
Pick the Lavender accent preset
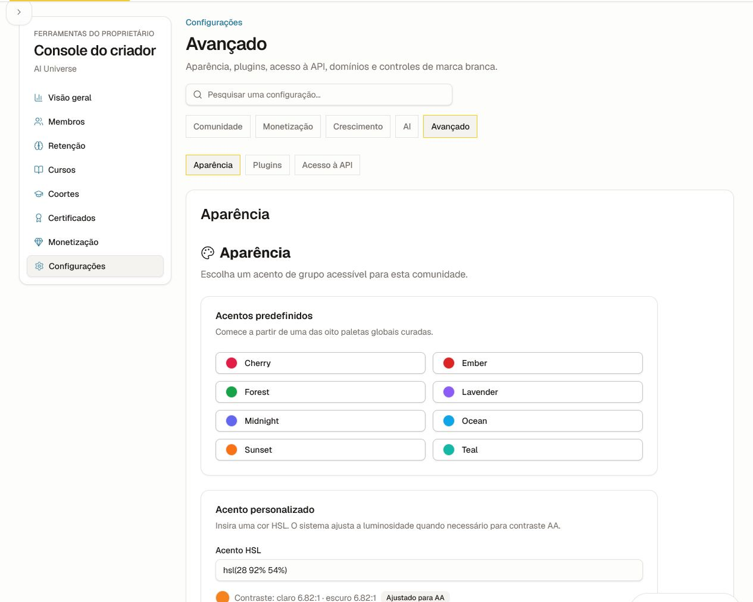click(x=537, y=392)
